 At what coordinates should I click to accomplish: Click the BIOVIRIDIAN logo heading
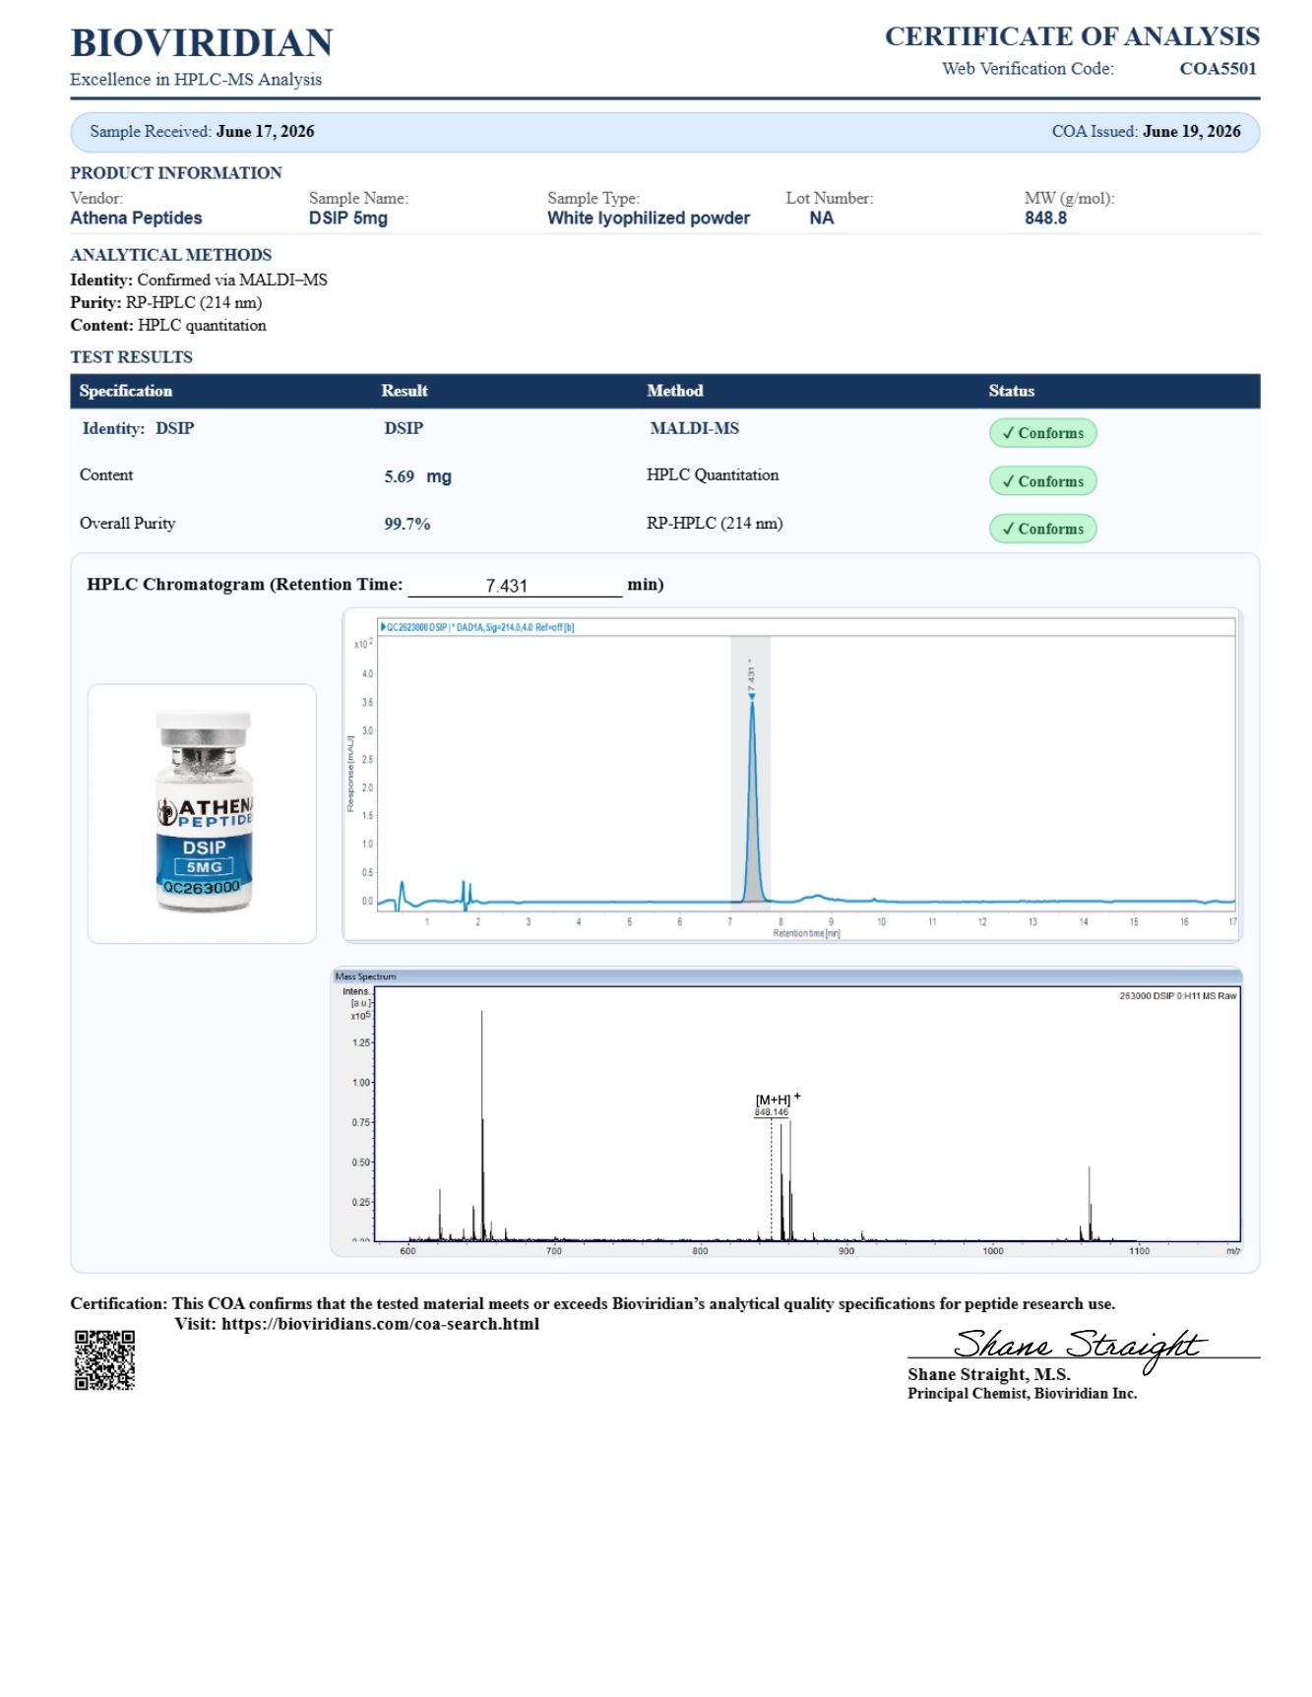click(202, 43)
